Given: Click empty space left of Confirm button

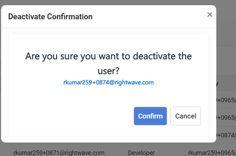Looking at the screenshot, I should 71,116.
